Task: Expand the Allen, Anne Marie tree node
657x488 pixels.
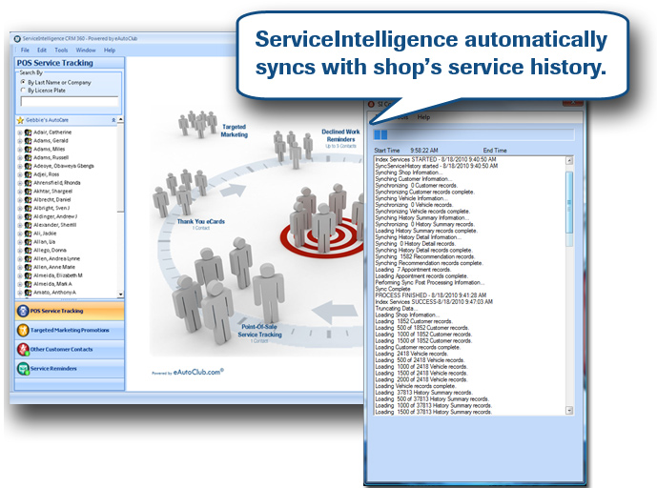Action: (x=20, y=267)
